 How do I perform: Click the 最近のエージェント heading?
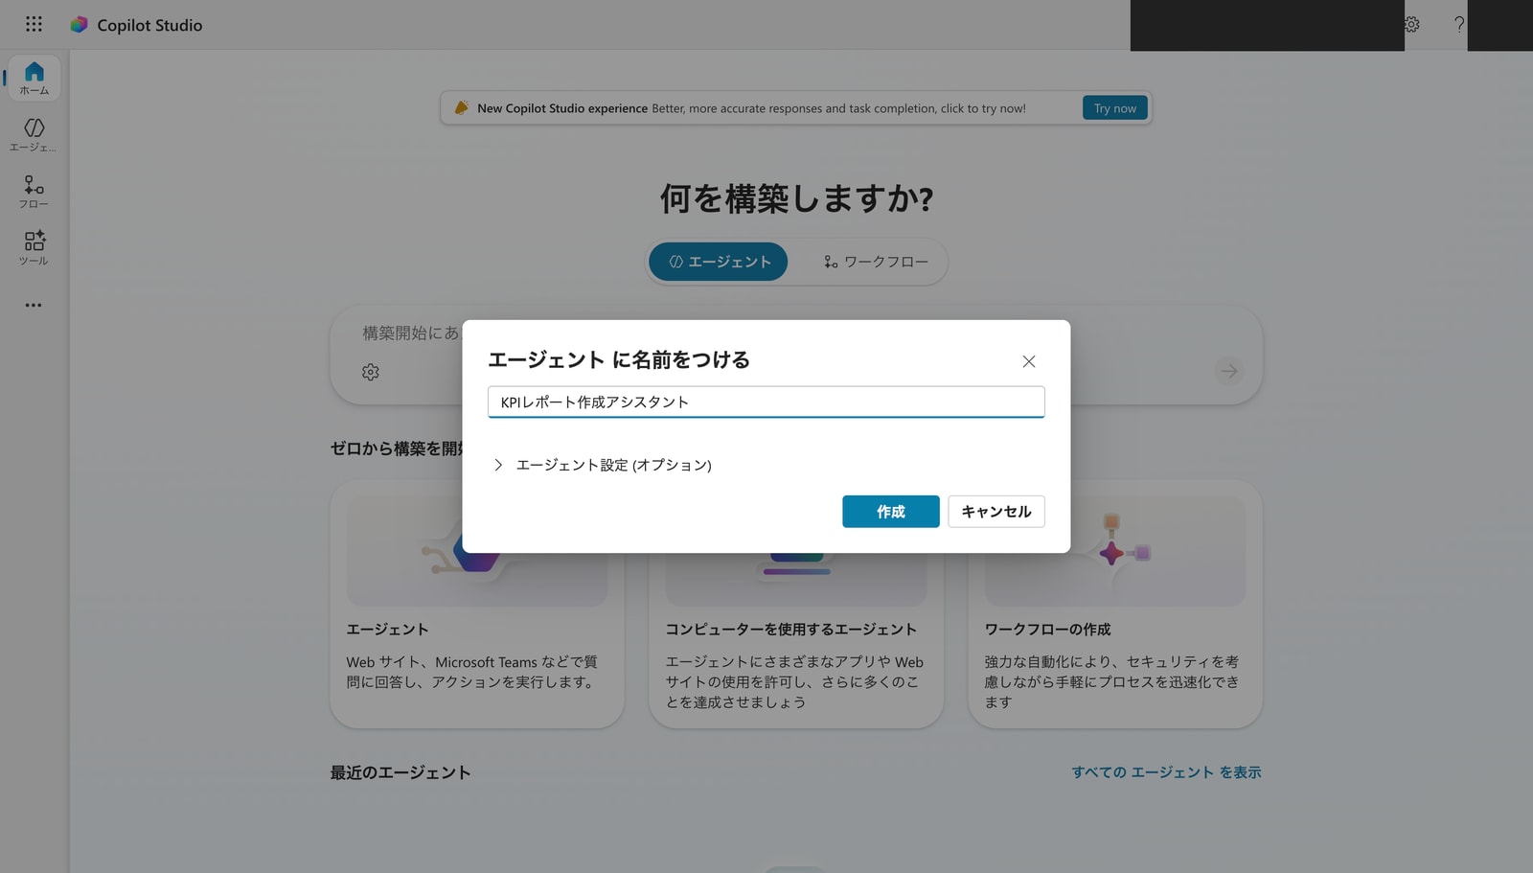coord(400,772)
